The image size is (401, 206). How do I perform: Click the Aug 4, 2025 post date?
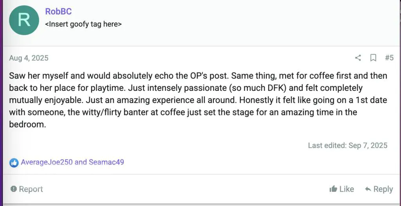[x=29, y=58]
